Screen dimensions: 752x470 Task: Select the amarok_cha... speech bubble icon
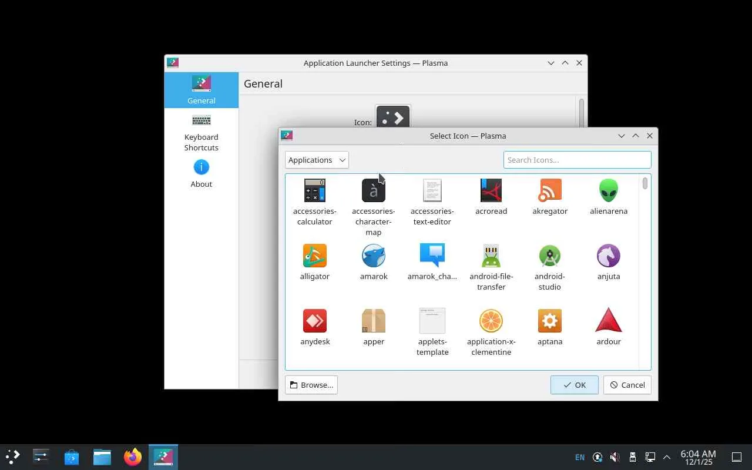pyautogui.click(x=432, y=256)
